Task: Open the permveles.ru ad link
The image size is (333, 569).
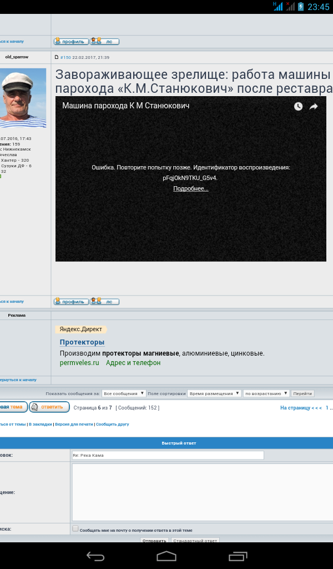Action: (79, 363)
